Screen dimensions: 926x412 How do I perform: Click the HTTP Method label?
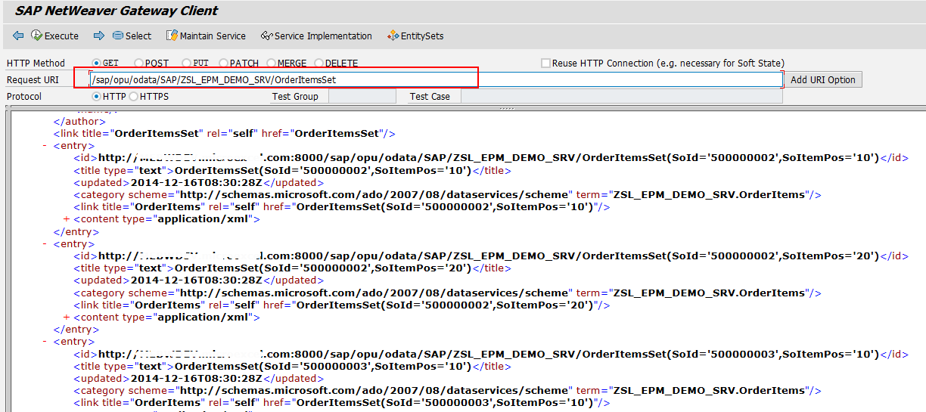pos(36,64)
